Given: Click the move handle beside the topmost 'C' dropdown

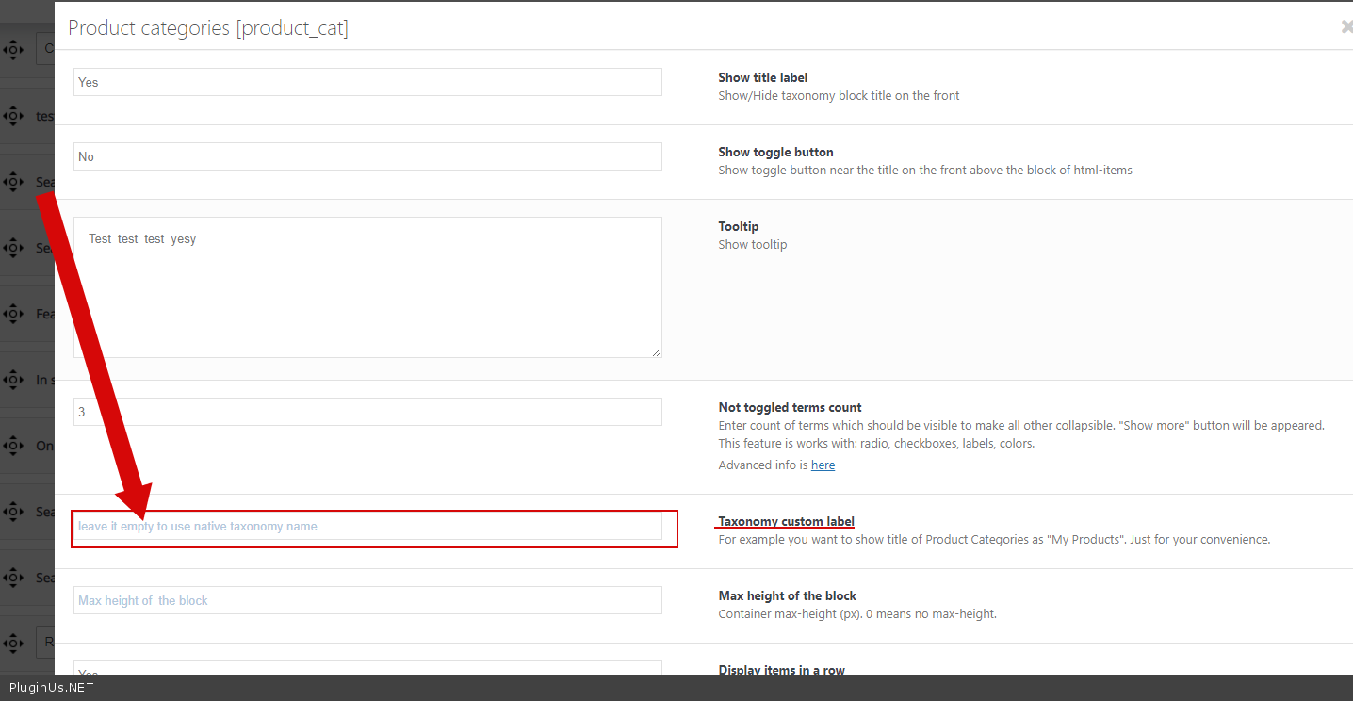Looking at the screenshot, I should 13,49.
